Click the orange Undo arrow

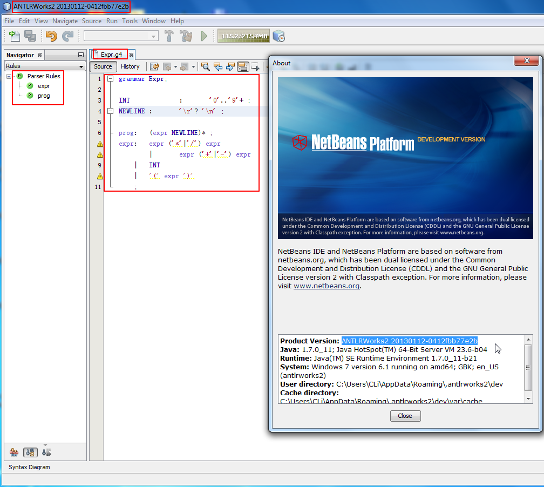point(51,36)
